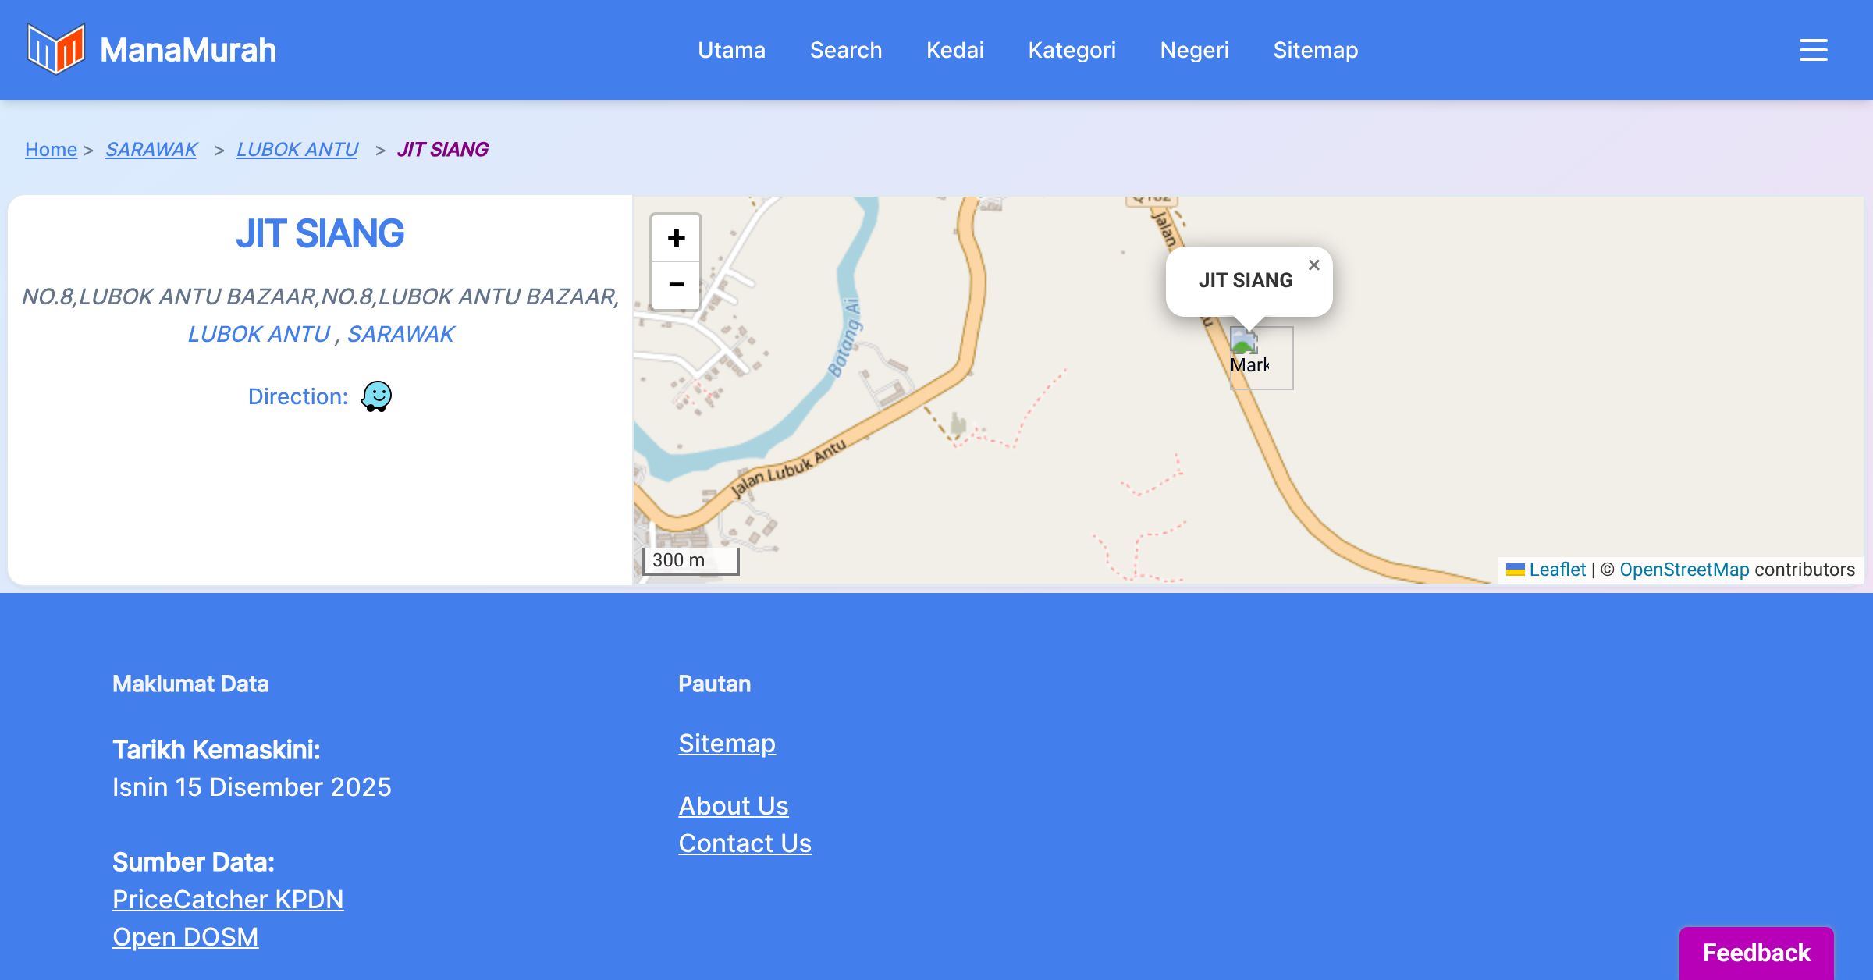Viewport: 1873px width, 980px height.
Task: Click the ManaMurah logo icon
Action: pyautogui.click(x=55, y=49)
